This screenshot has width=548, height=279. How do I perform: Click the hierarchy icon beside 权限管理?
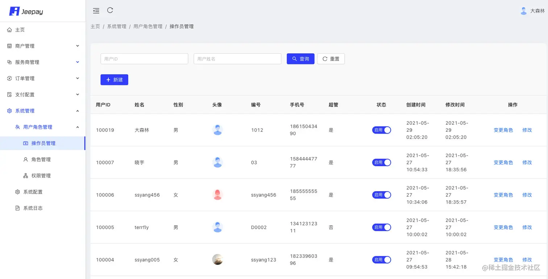pyautogui.click(x=26, y=176)
